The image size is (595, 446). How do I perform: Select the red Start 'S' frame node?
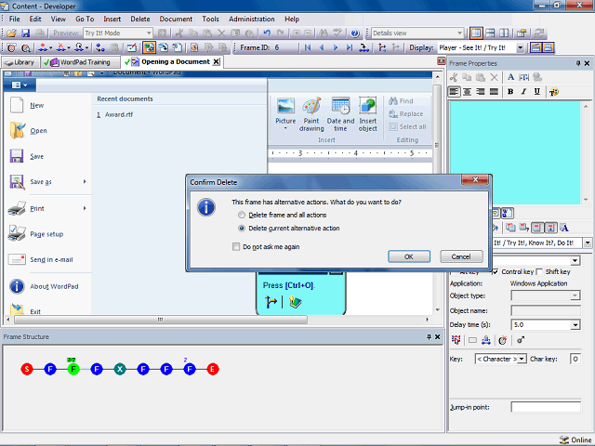27,369
